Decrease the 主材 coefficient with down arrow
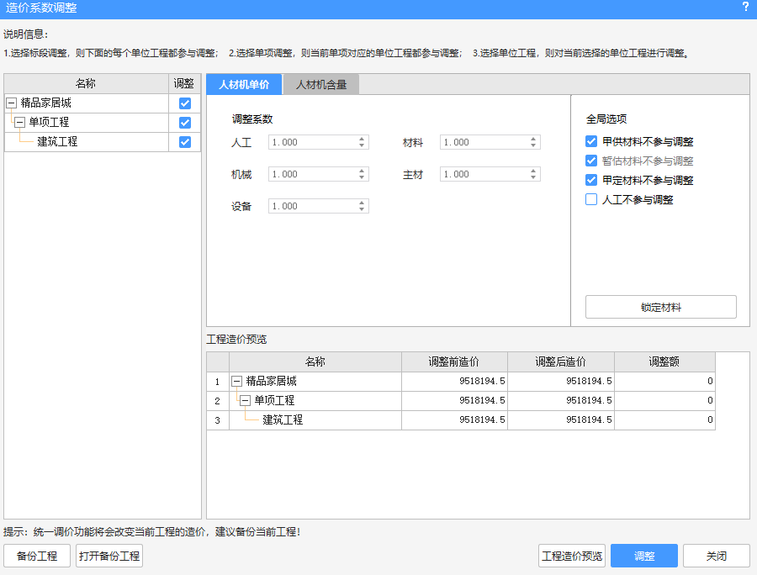Viewport: 757px width, 575px height. 533,177
